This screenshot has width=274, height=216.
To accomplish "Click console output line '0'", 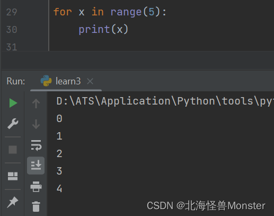I will (x=59, y=118).
